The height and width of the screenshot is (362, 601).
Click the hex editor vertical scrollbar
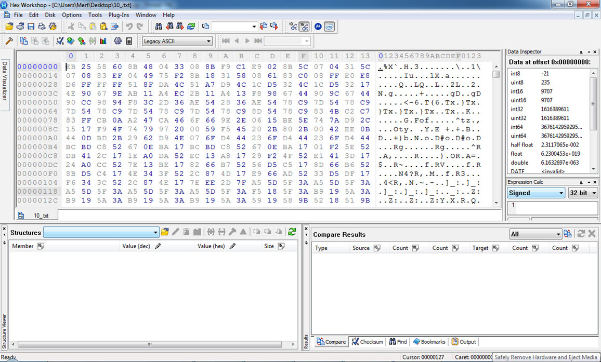click(x=497, y=135)
